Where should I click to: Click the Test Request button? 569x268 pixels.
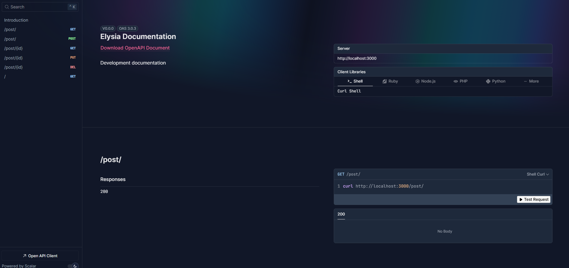pyautogui.click(x=534, y=200)
